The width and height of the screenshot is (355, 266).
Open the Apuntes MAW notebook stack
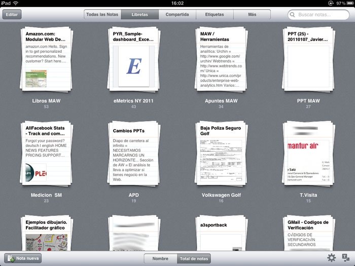coord(221,59)
